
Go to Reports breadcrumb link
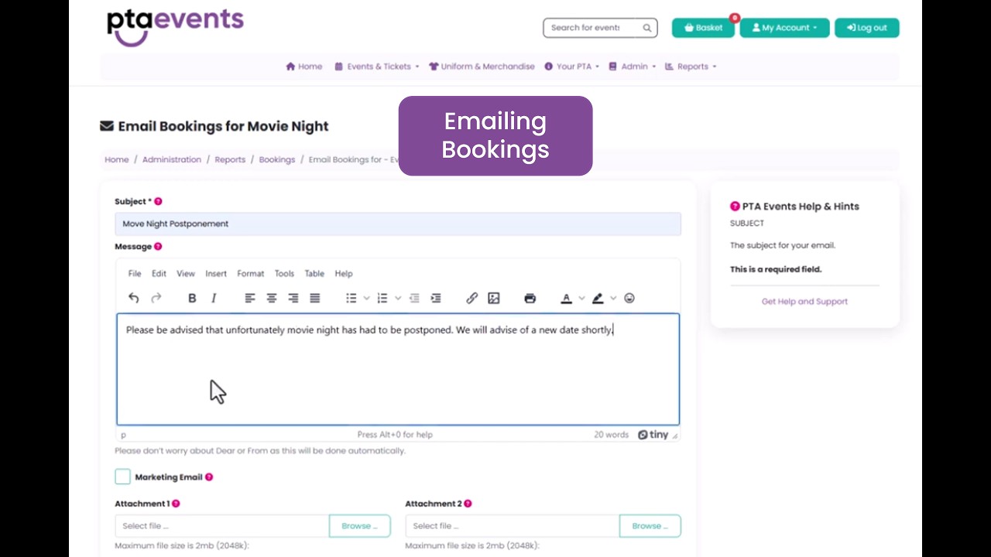[x=230, y=159]
